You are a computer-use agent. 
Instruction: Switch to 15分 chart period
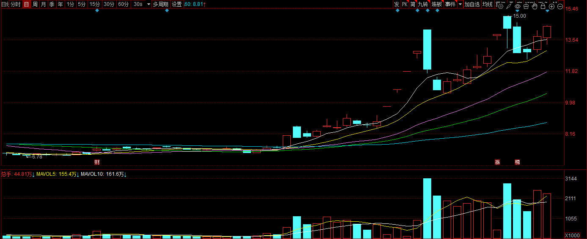pos(95,4)
